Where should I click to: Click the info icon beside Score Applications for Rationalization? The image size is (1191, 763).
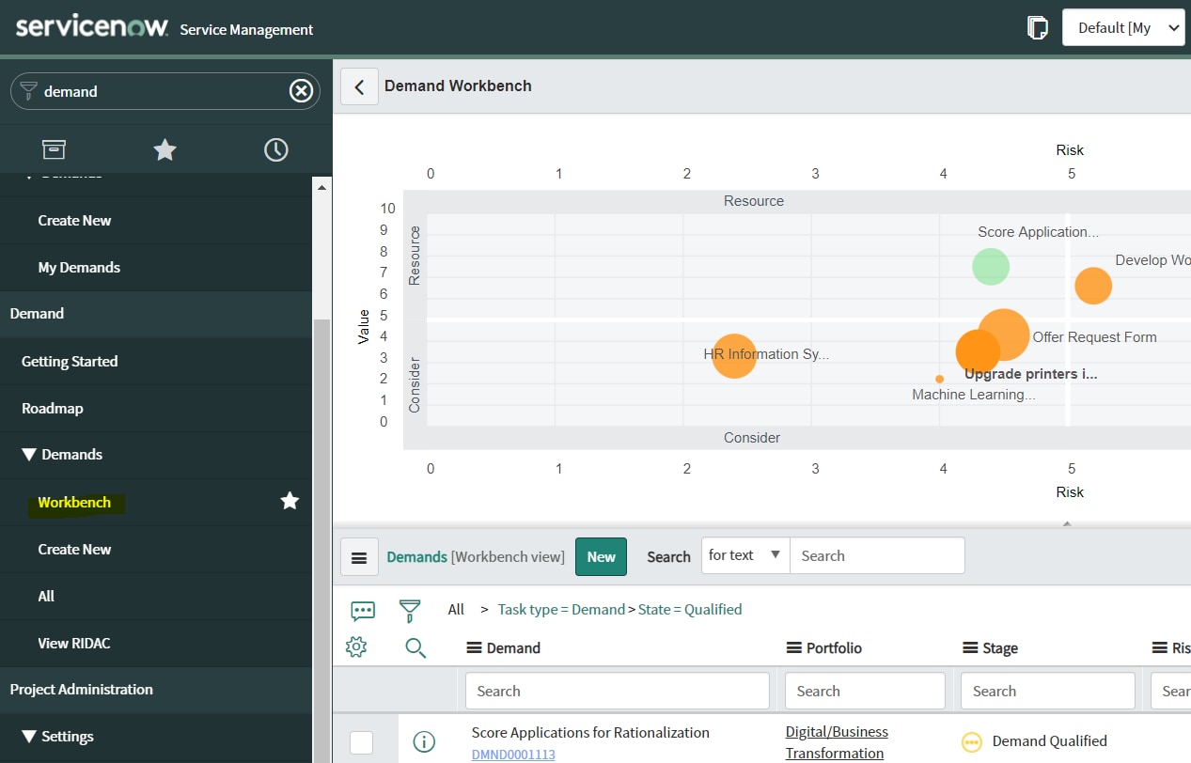pos(424,741)
